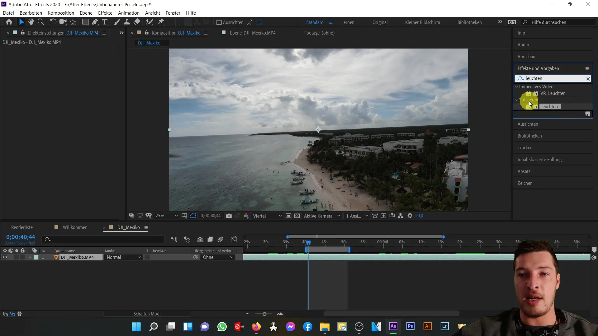Image resolution: width=598 pixels, height=336 pixels.
Task: Toggle visibility eye for DJI_Mexiko.MP4 layer
Action: (5, 257)
